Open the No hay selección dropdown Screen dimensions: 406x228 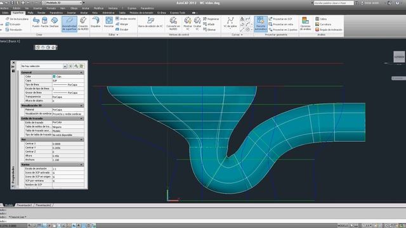pyautogui.click(x=44, y=66)
